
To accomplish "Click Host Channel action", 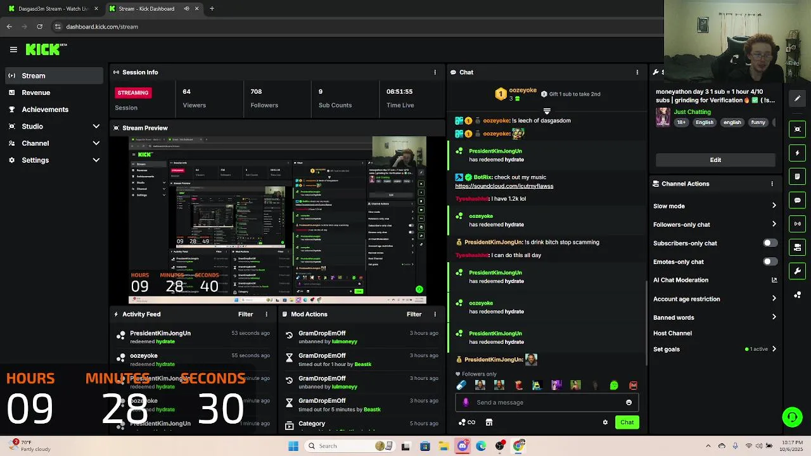I will [x=672, y=333].
